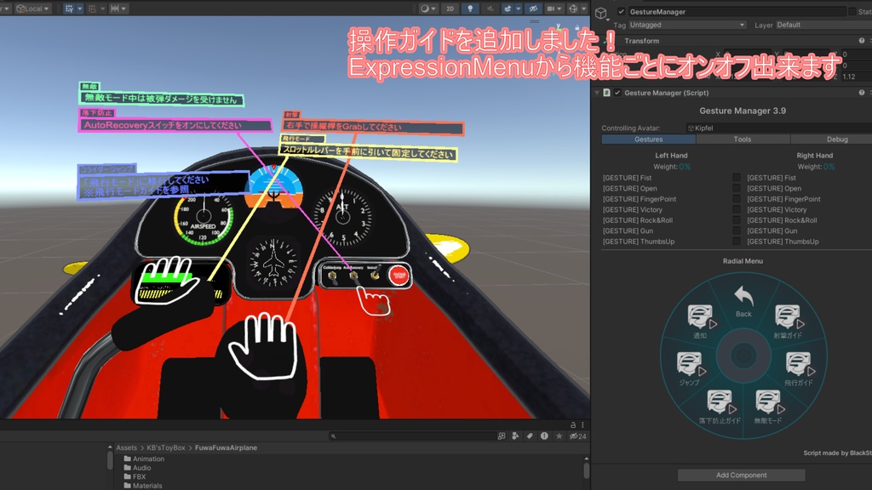Screen dimensions: 872x490
Task: Toggle right hand [GESTURE] Fist checkbox
Action: pyautogui.click(x=737, y=178)
